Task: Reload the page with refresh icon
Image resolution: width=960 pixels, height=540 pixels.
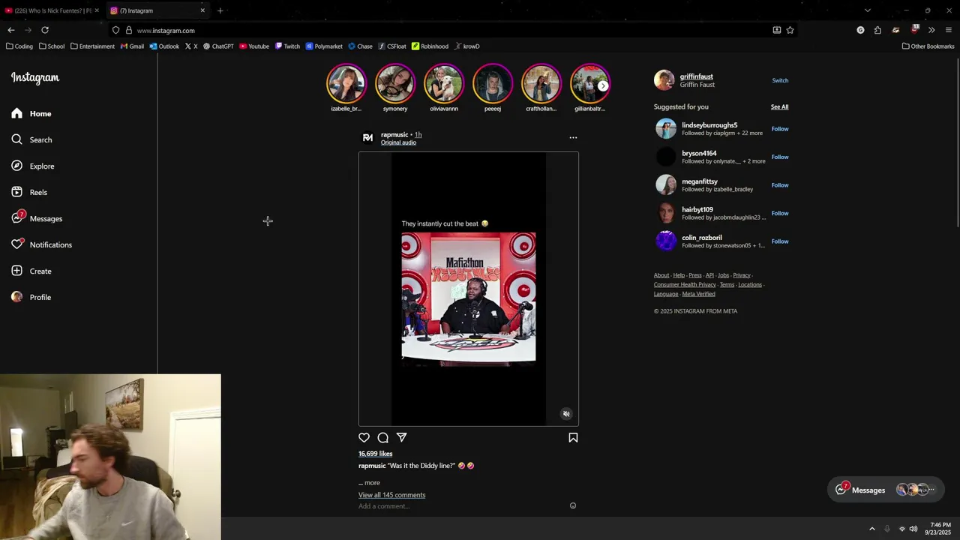Action: [45, 30]
